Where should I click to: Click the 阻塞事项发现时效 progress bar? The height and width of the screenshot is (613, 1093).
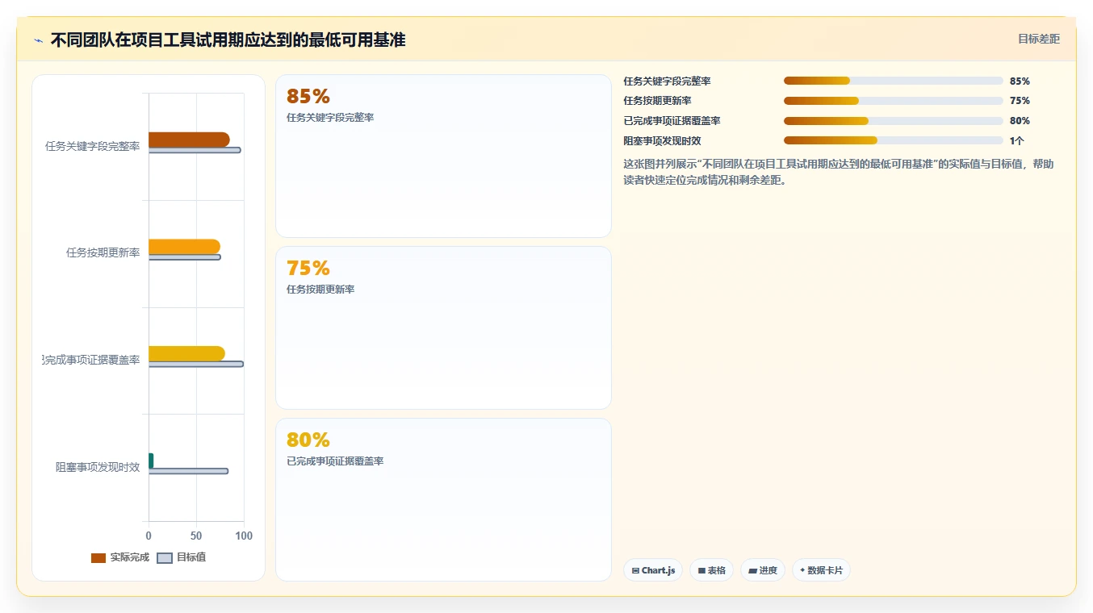[894, 140]
